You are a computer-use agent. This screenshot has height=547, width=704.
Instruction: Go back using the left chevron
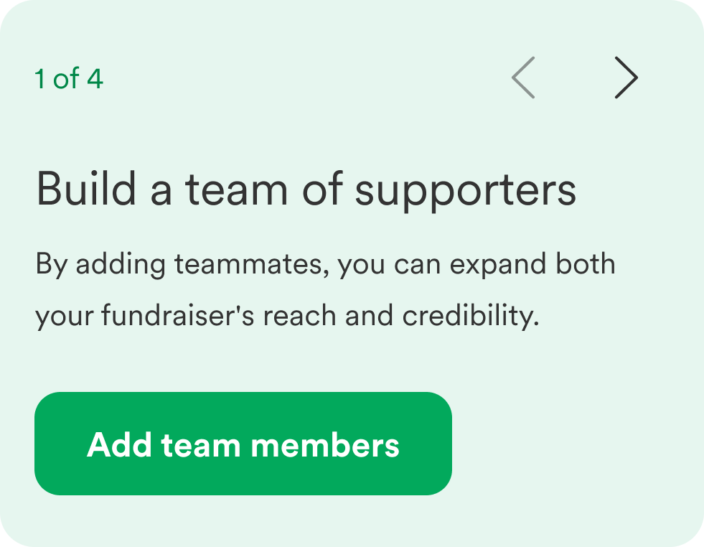(523, 78)
